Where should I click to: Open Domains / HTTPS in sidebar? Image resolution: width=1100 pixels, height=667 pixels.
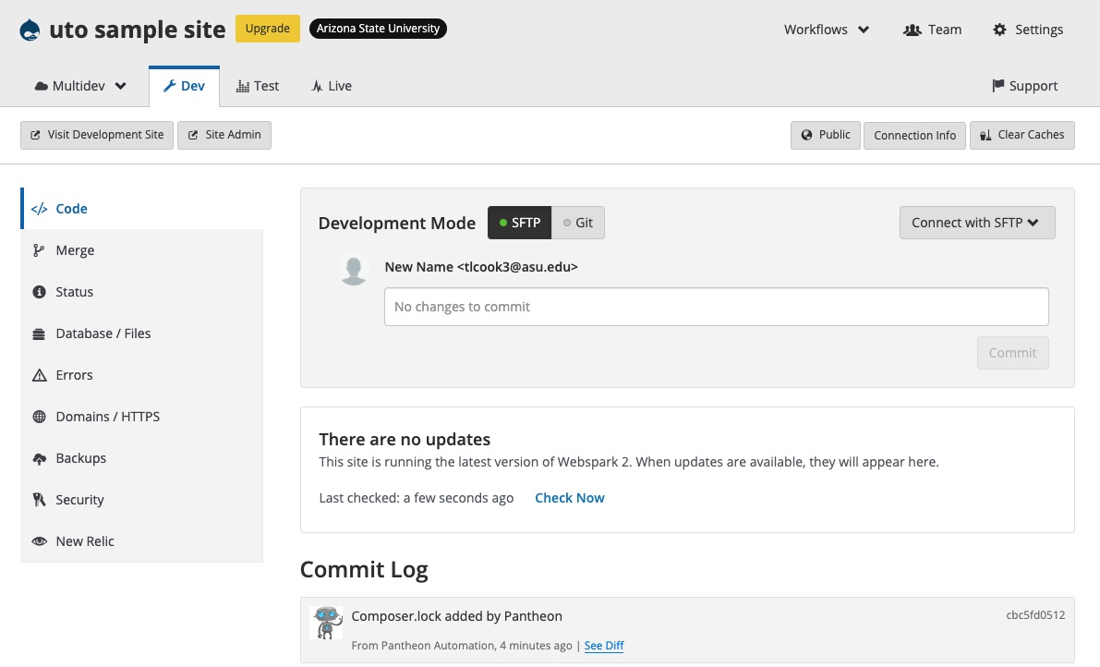coord(141,417)
